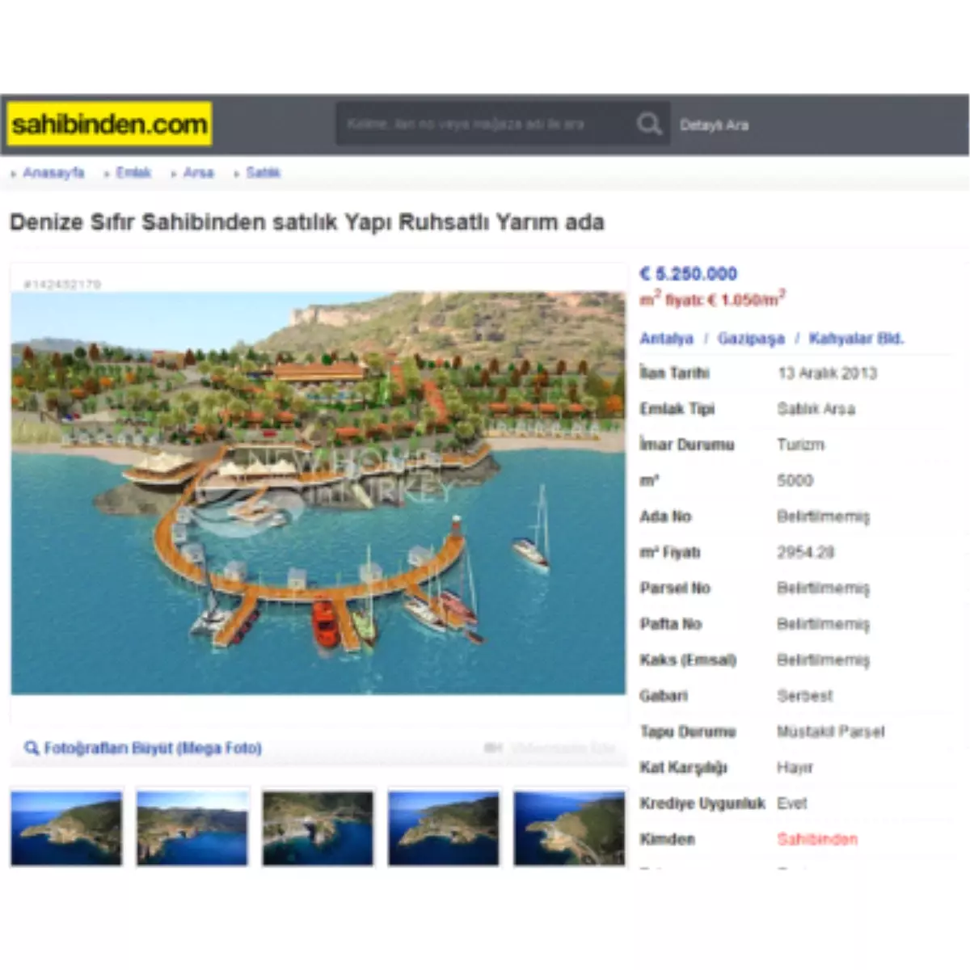The image size is (970, 970).
Task: Click the red Sahibinden seller value
Action: [x=816, y=839]
